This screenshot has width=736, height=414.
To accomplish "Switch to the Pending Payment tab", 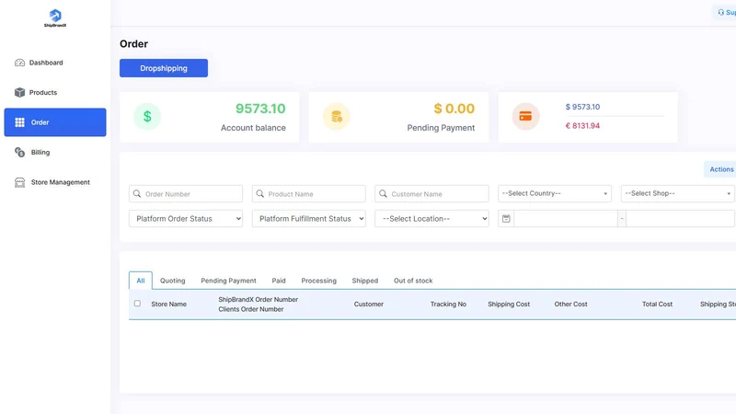I will pos(228,281).
